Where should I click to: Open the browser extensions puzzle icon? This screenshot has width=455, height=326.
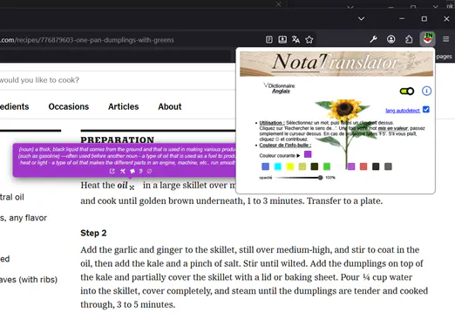[x=409, y=39]
